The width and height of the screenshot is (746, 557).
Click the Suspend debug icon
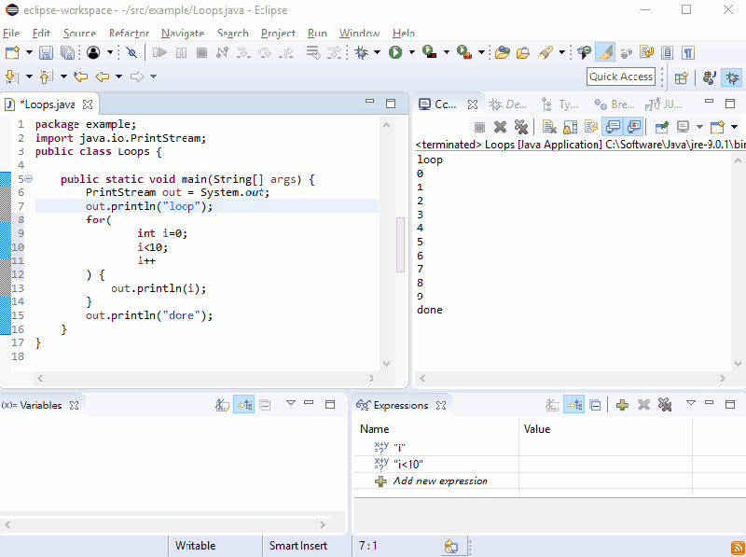pyautogui.click(x=181, y=52)
